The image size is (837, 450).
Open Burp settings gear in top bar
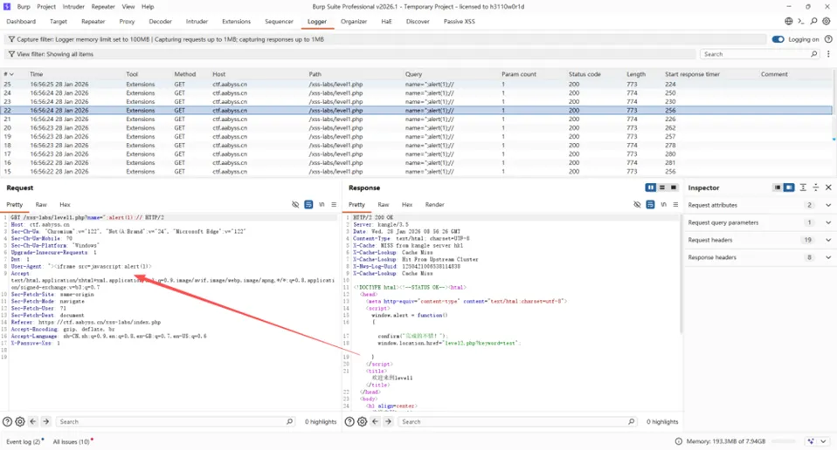[827, 21]
